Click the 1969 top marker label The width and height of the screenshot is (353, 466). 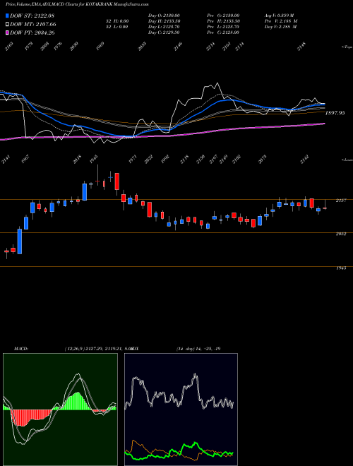[x=100, y=47]
